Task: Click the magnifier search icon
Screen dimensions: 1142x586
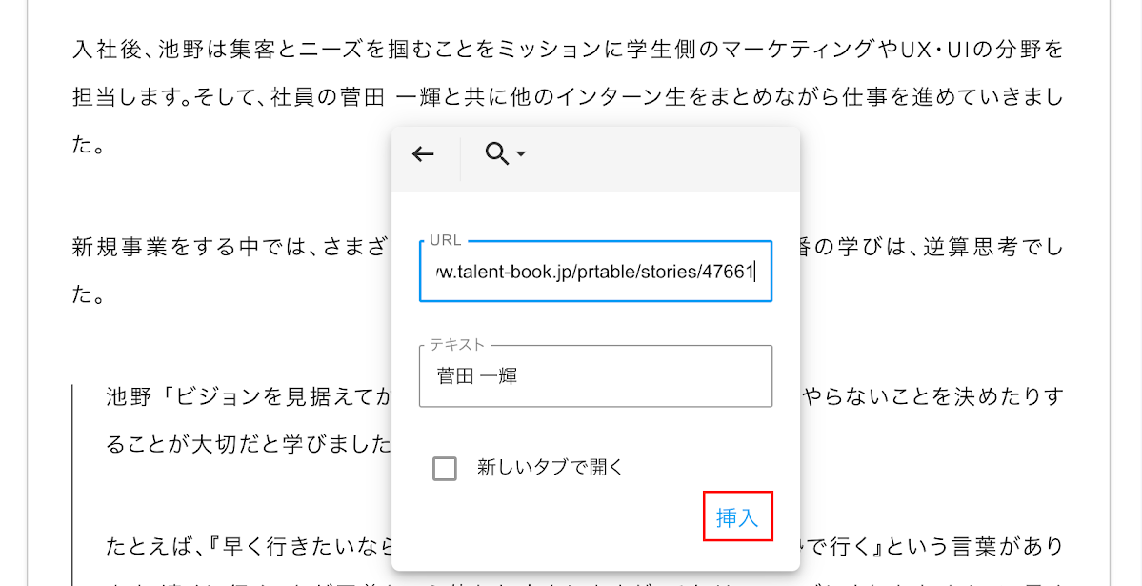Action: [497, 154]
